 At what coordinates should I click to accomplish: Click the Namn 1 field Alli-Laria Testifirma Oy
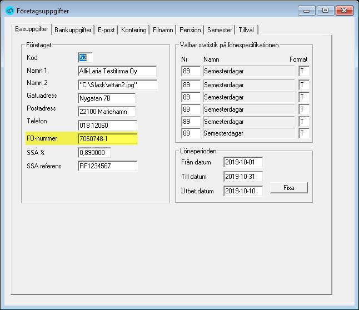pyautogui.click(x=117, y=71)
